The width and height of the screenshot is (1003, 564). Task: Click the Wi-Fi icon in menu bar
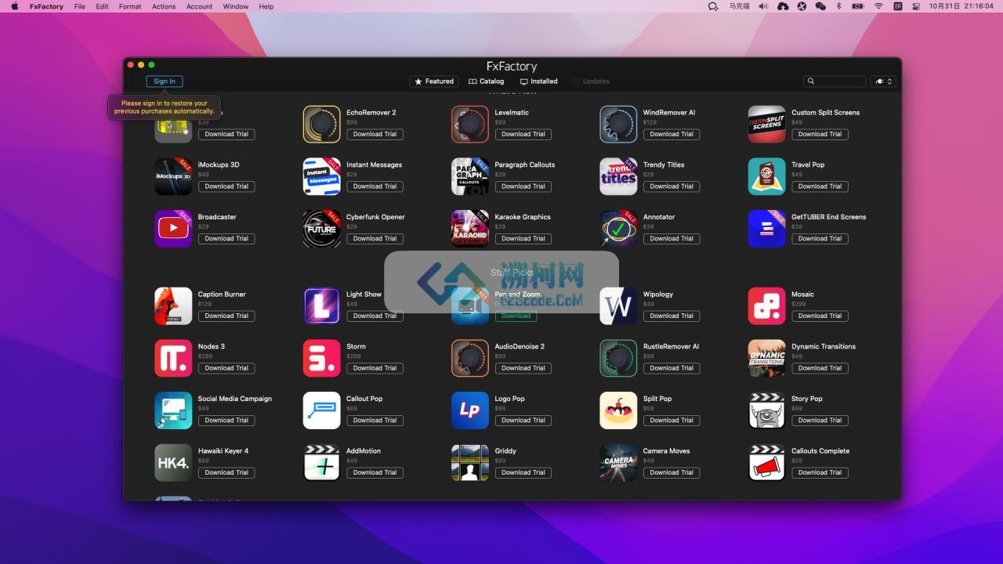click(878, 6)
